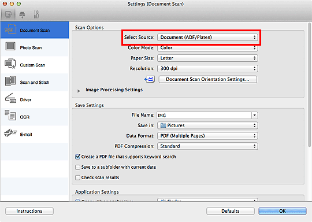Click the Custom Scan sidebar icon
The image size is (312, 222).
10,64
